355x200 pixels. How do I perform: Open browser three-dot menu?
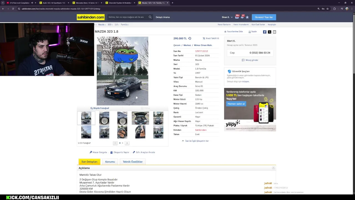[352, 9]
